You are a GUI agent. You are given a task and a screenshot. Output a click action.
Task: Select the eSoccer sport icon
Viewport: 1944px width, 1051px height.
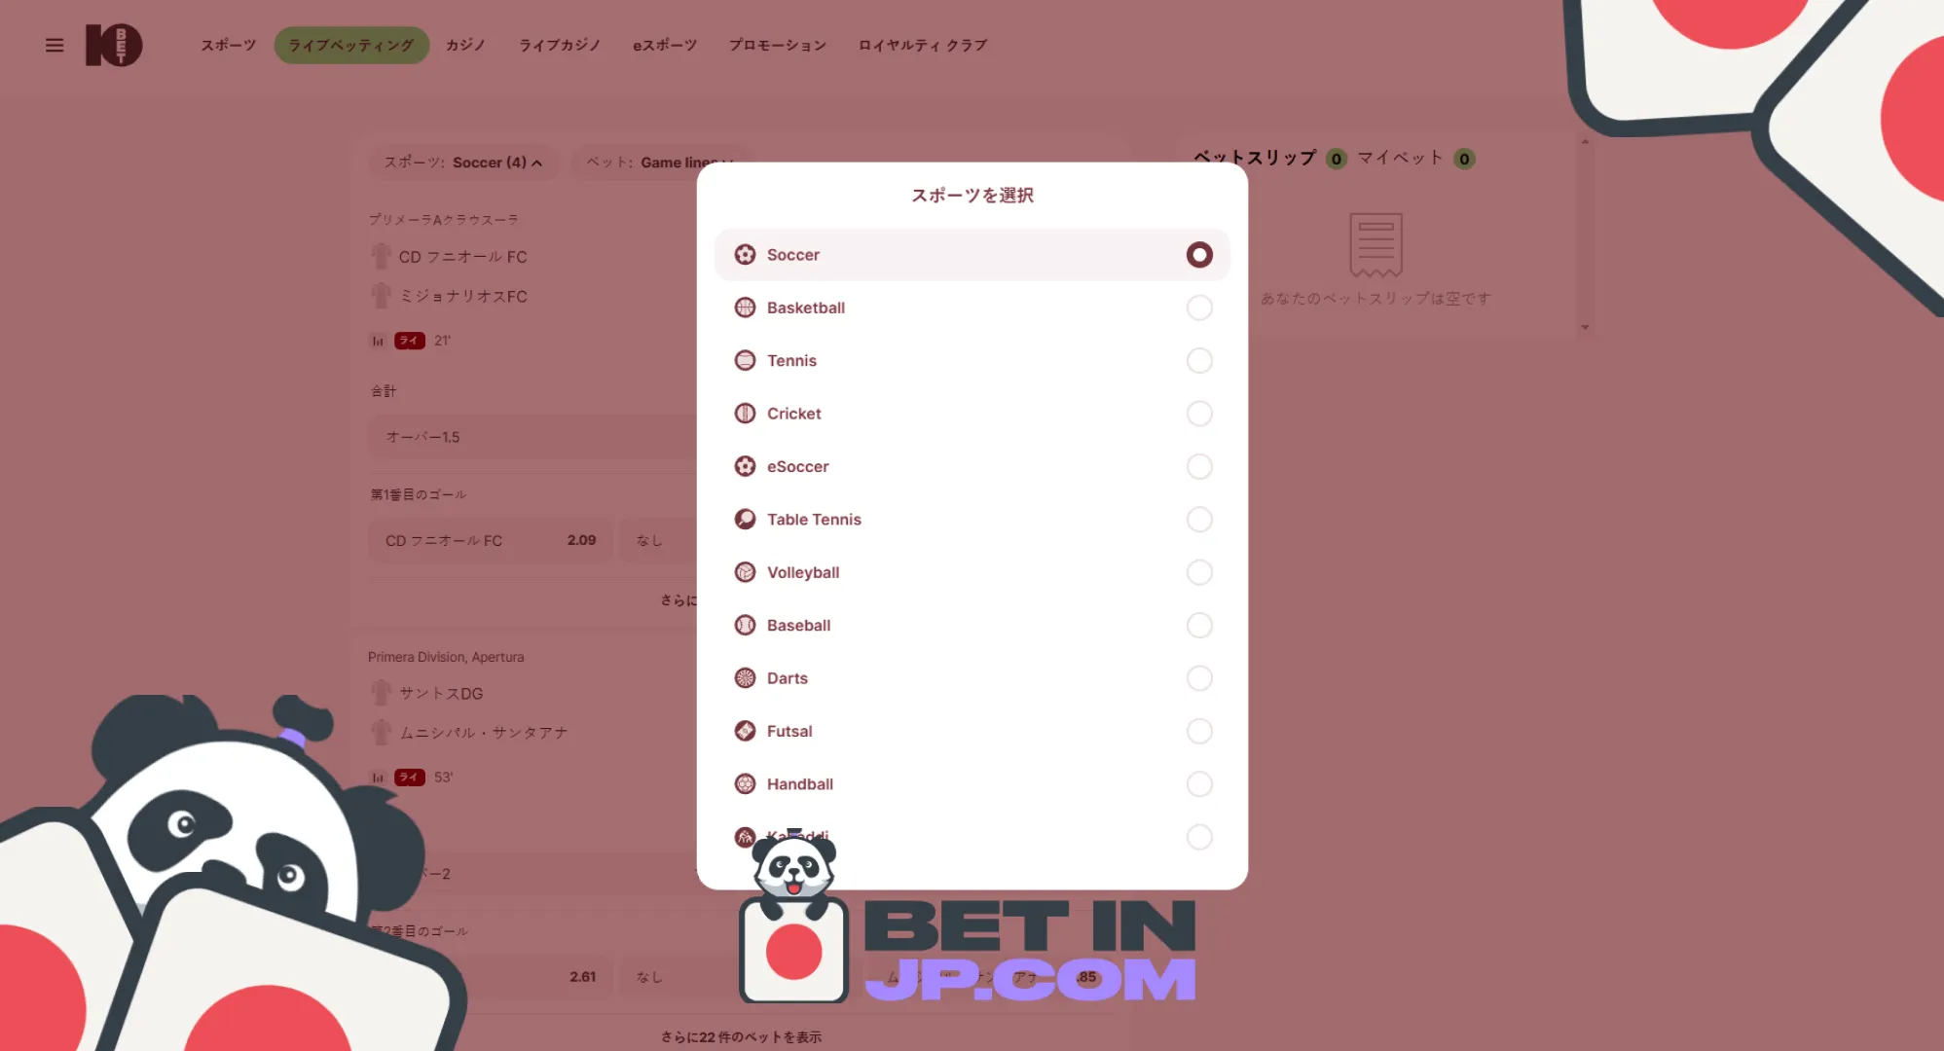pos(744,466)
